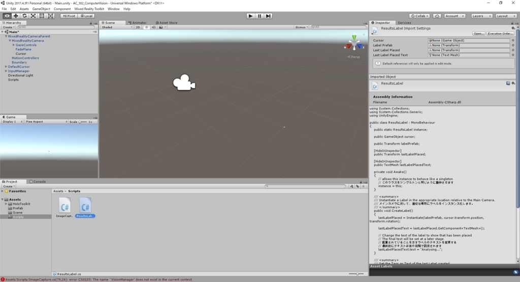Click the Step frame button

point(268,16)
